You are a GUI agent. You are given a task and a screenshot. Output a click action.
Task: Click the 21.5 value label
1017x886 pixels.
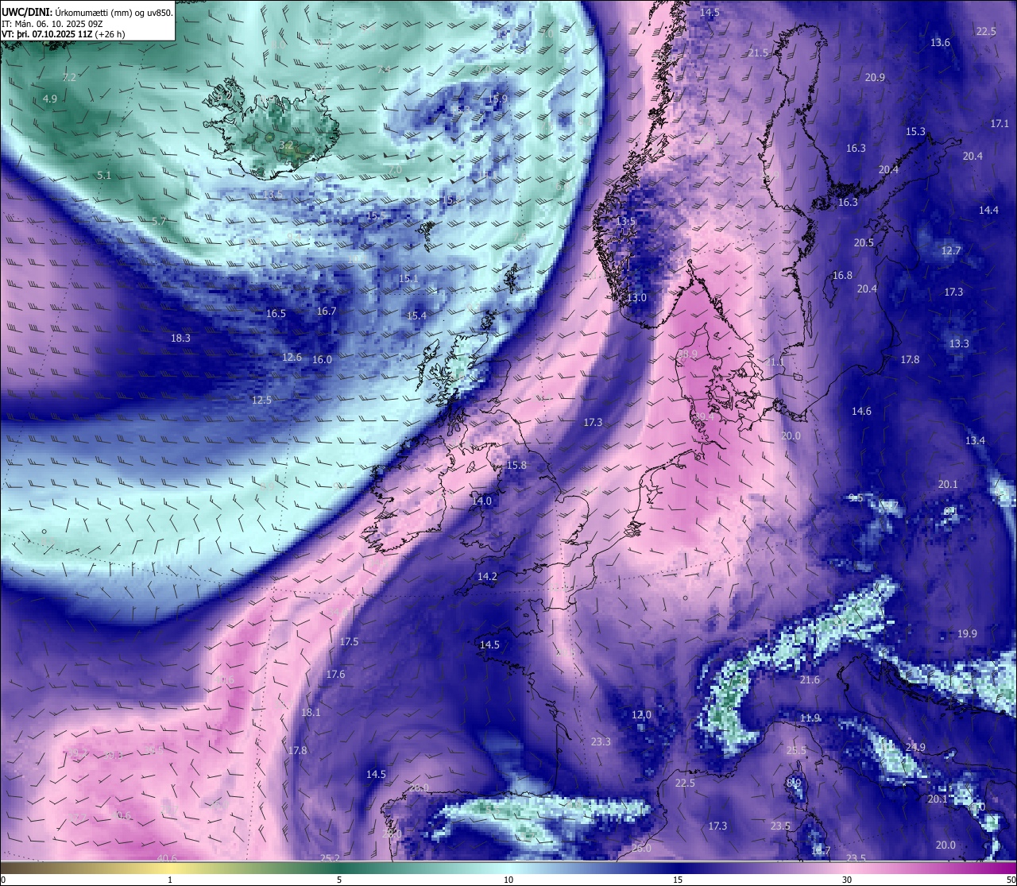(x=759, y=52)
